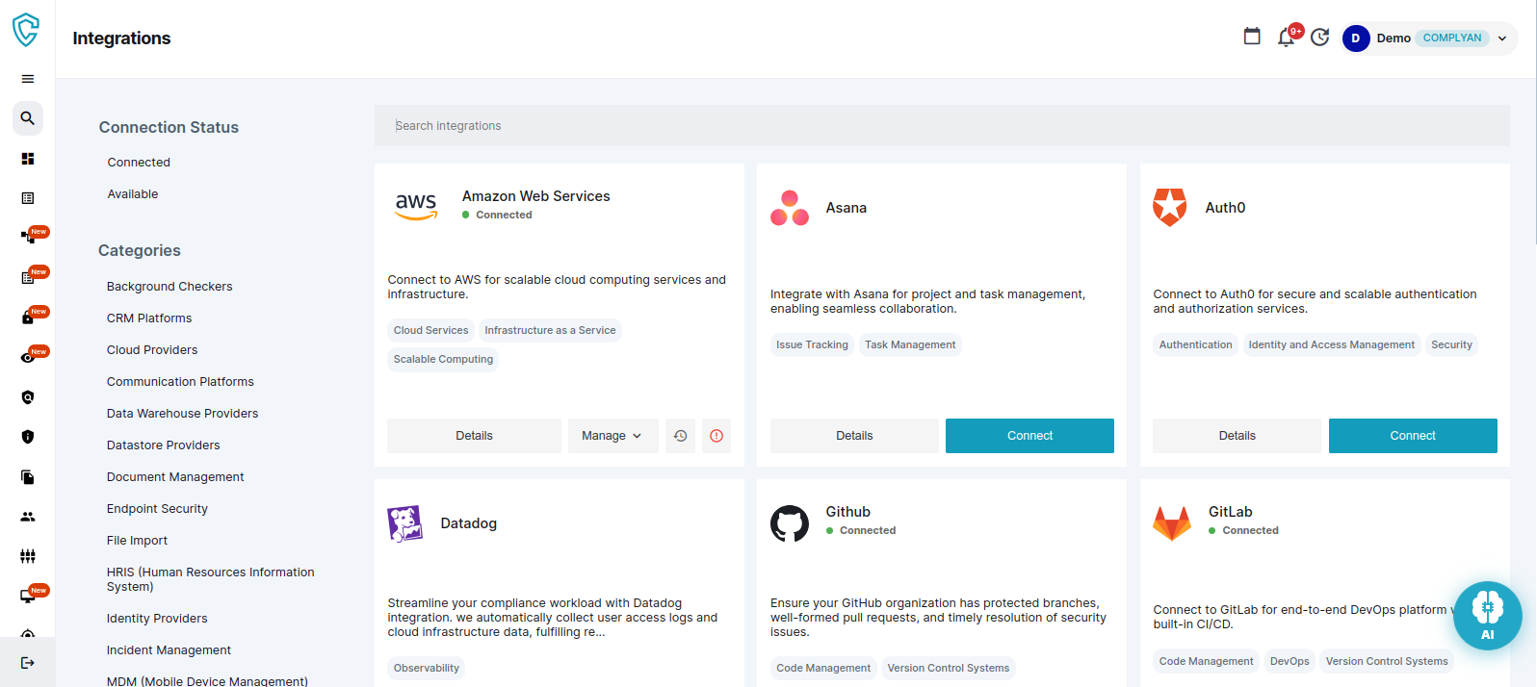Click the Search integrations field
This screenshot has width=1537, height=687.
click(x=942, y=126)
